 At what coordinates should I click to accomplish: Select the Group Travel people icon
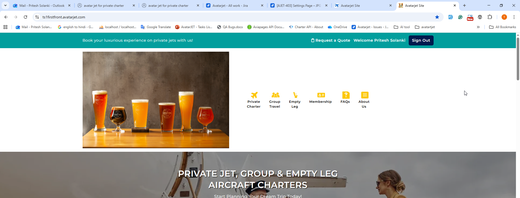click(275, 95)
